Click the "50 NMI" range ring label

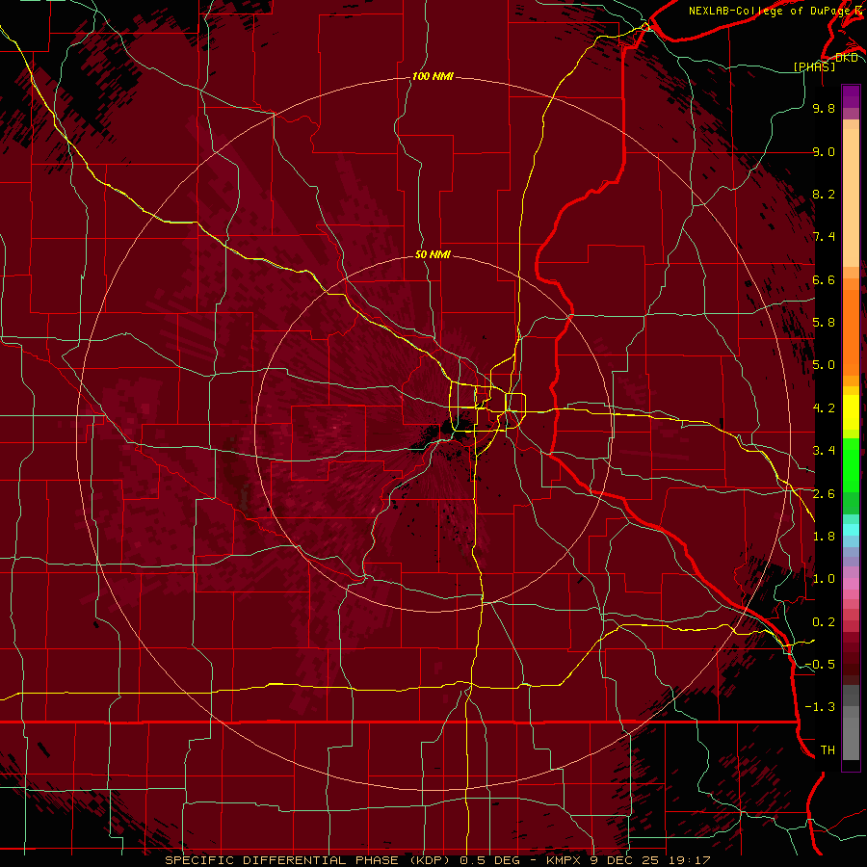[x=433, y=254]
